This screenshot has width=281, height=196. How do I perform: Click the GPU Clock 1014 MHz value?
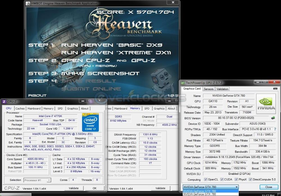[x=211, y=162]
